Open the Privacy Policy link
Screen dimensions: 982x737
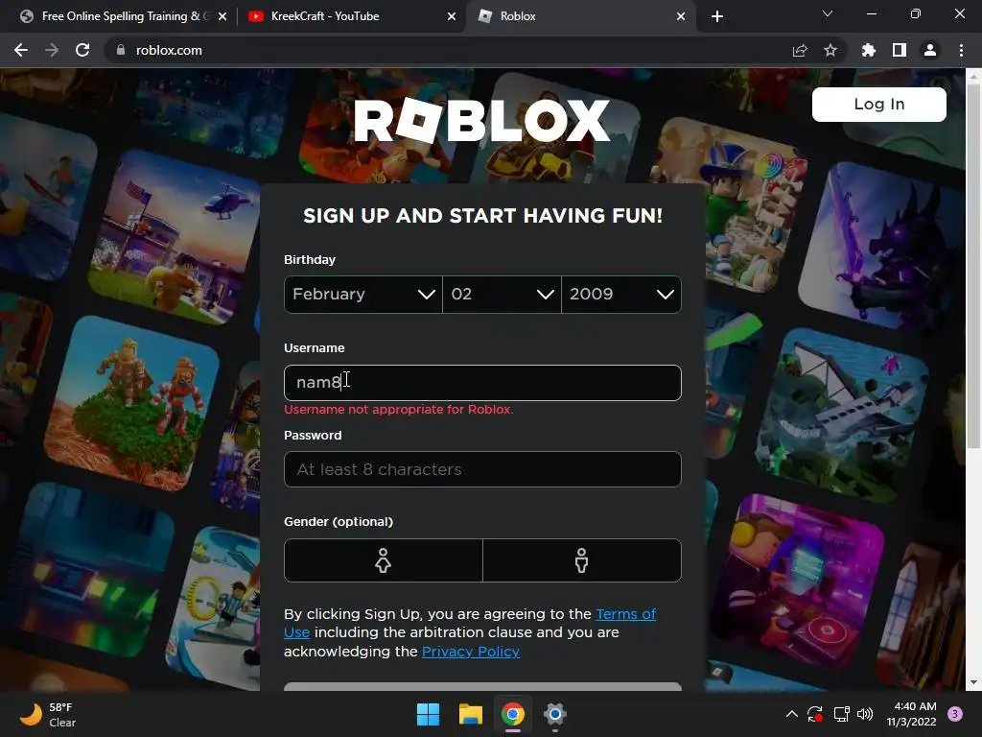(470, 652)
